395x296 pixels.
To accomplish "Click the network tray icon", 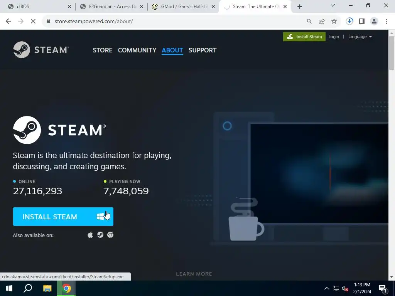I will (336, 288).
